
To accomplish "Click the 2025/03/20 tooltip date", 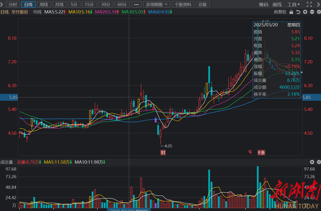I will pyautogui.click(x=266, y=25).
